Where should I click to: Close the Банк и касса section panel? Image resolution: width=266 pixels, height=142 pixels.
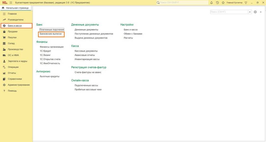(x=260, y=12)
